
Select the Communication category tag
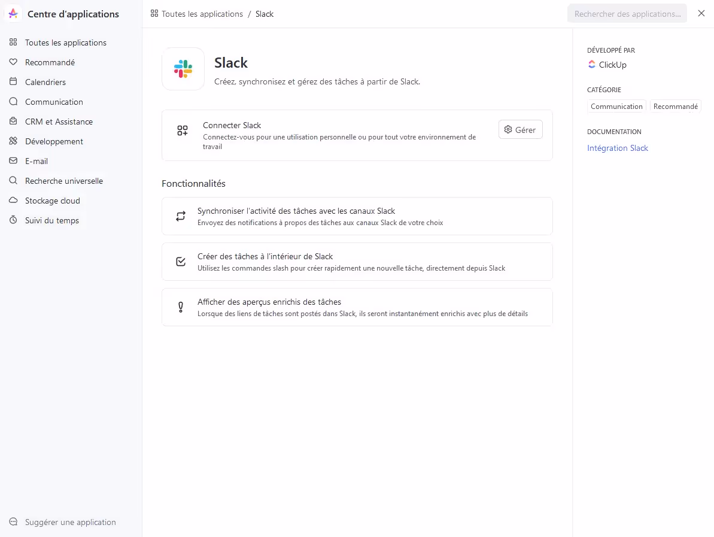click(616, 106)
